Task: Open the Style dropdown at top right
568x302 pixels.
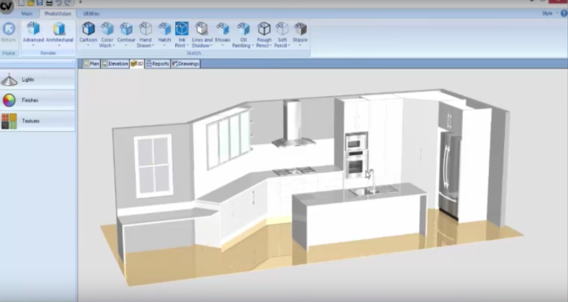Action: (x=550, y=13)
